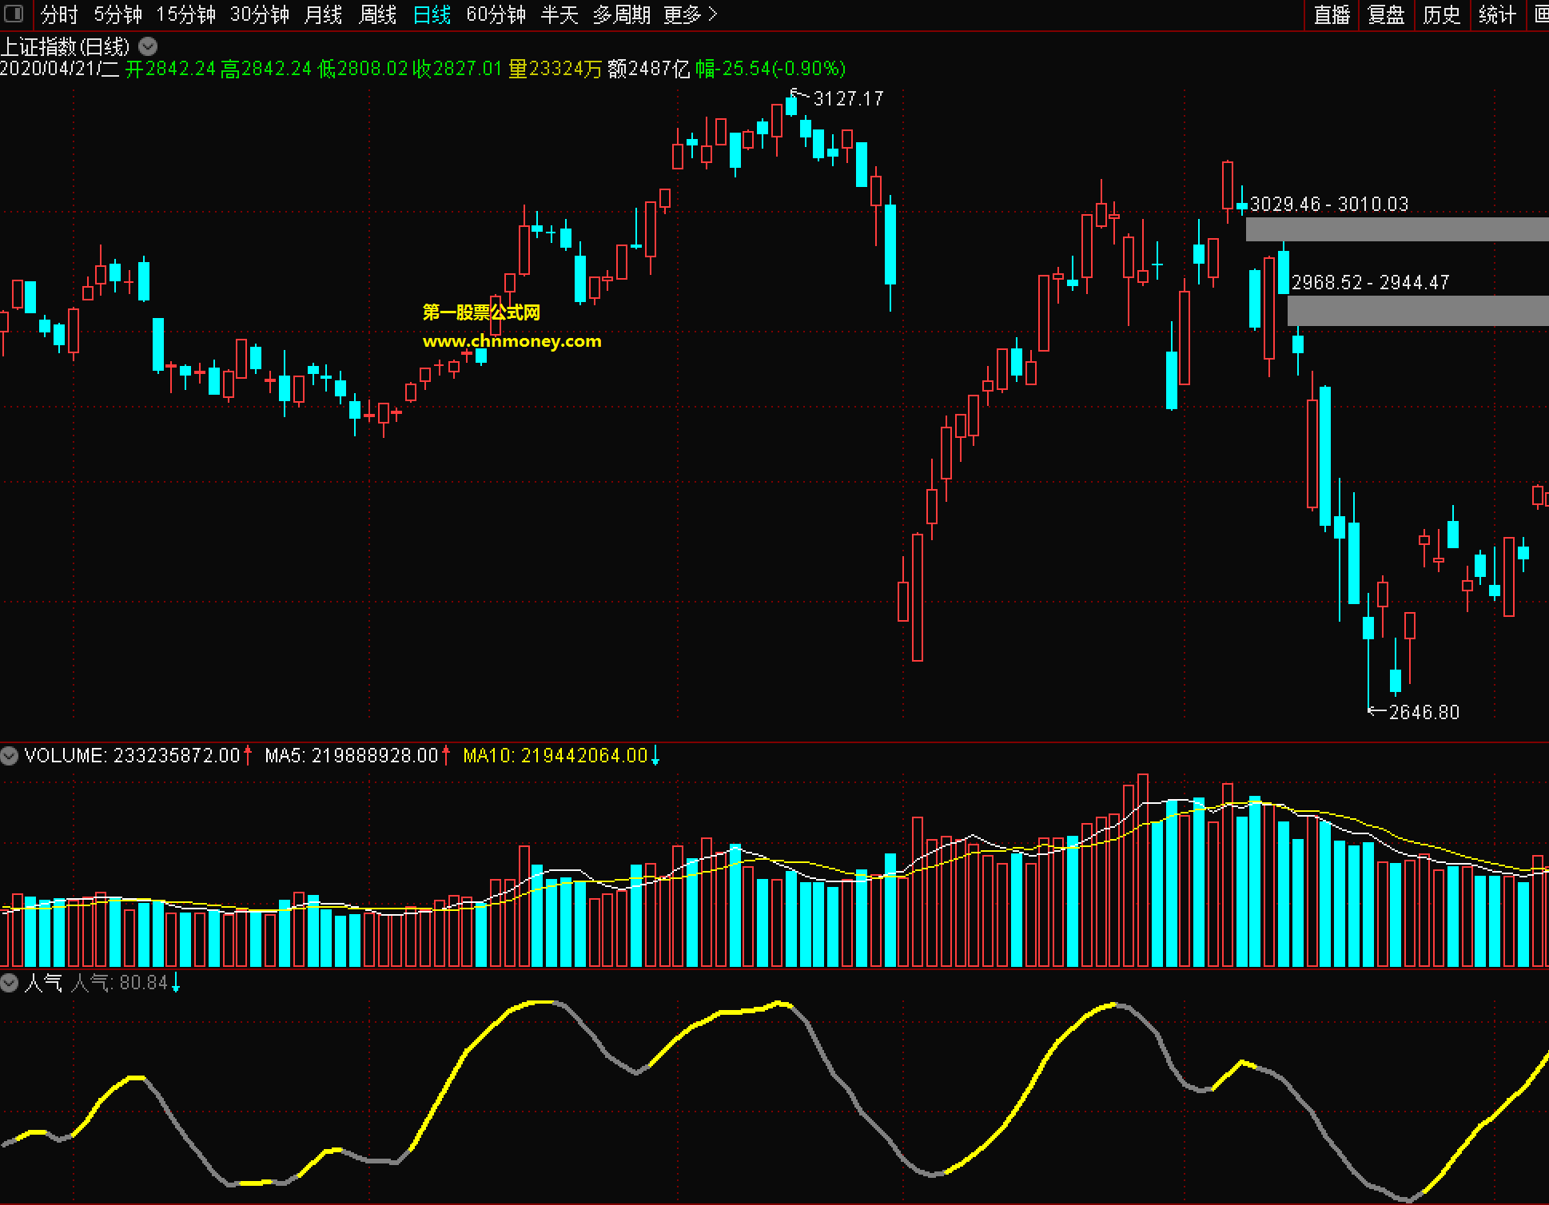1549x1205 pixels.
Task: Click the MA5: 219888928.00 value
Action: click(x=352, y=755)
